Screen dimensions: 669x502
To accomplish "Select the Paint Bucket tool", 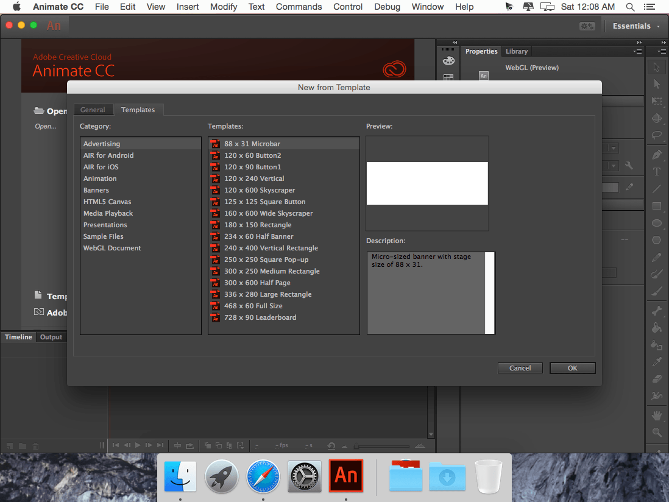I will (657, 328).
